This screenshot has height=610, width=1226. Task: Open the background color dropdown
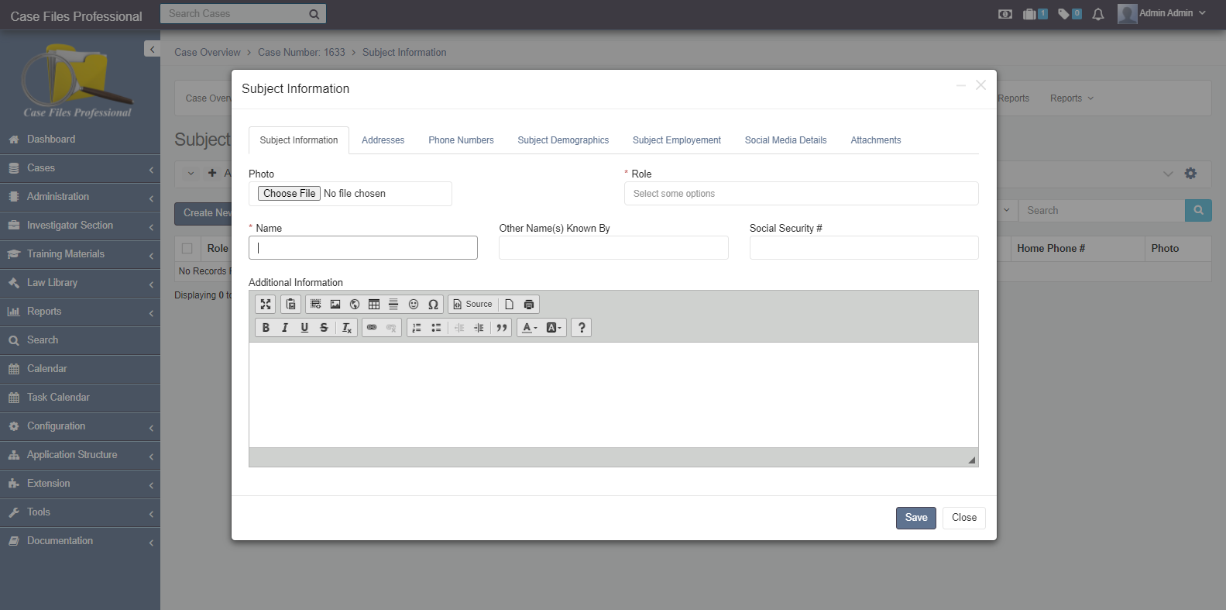tap(554, 328)
